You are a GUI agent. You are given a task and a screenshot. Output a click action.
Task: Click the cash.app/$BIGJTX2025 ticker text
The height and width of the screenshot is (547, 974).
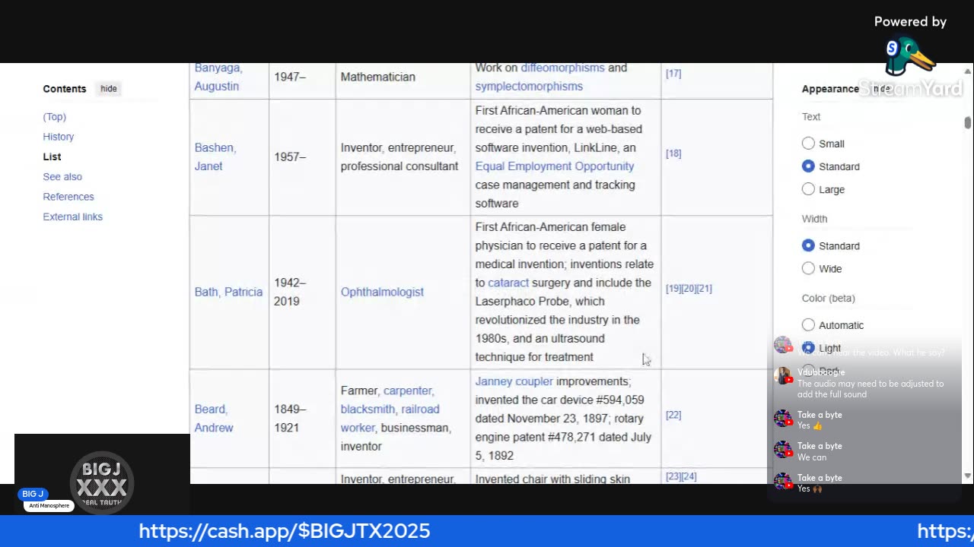tap(285, 531)
